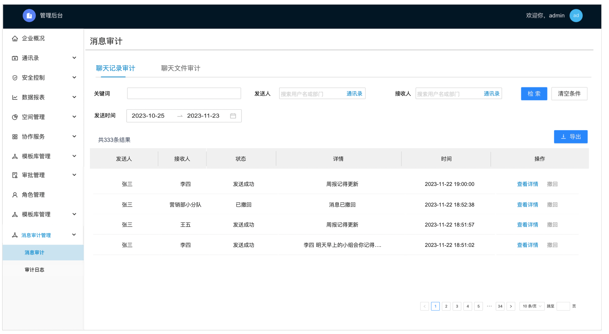Viewport: 609px width, 334px height.
Task: View details for 18:51:02 message row
Action: click(527, 245)
